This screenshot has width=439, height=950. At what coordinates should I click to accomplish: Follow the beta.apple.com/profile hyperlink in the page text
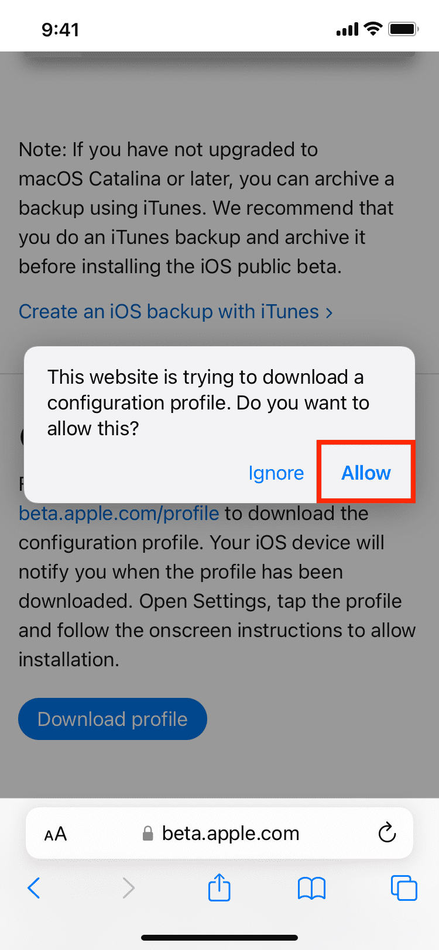(x=119, y=514)
